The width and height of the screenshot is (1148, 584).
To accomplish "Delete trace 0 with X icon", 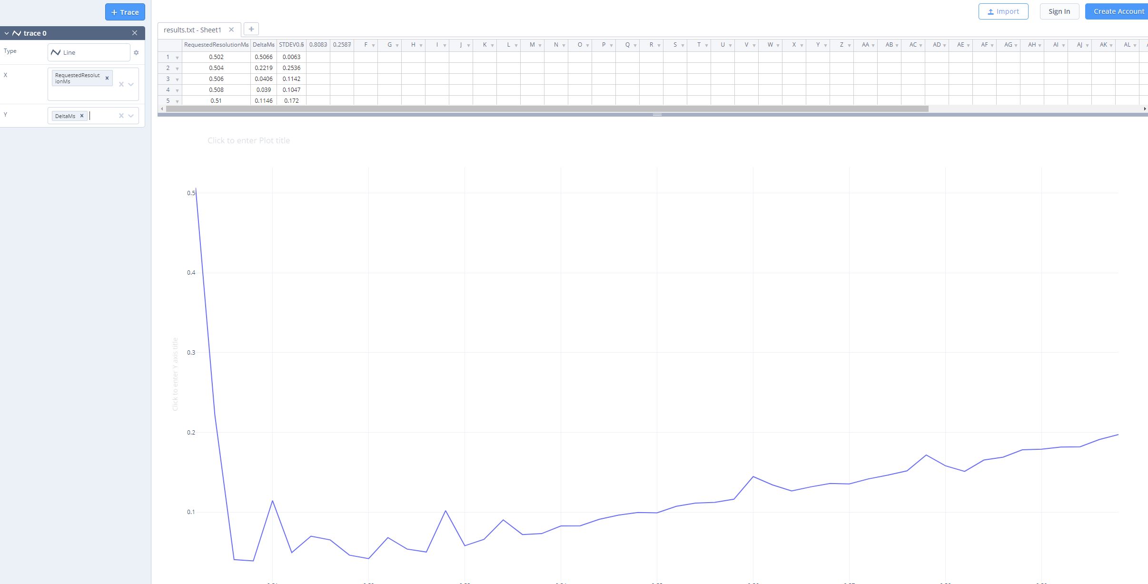I will point(135,33).
